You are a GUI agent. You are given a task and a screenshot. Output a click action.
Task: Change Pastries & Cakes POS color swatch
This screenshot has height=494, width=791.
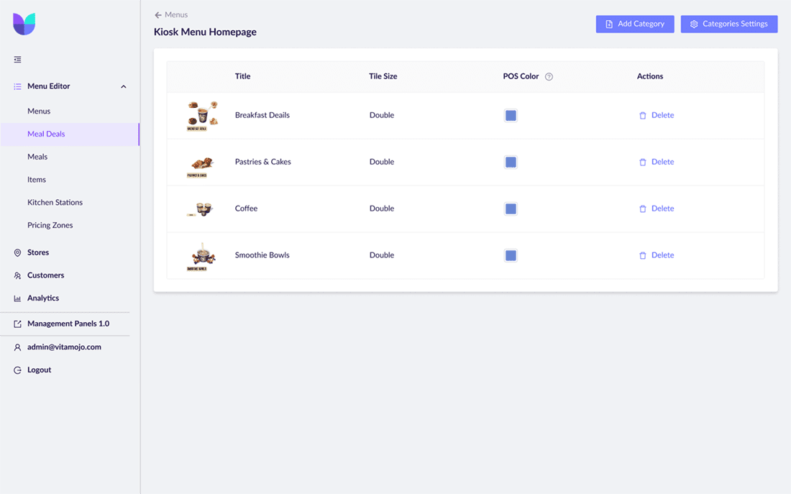pyautogui.click(x=511, y=163)
